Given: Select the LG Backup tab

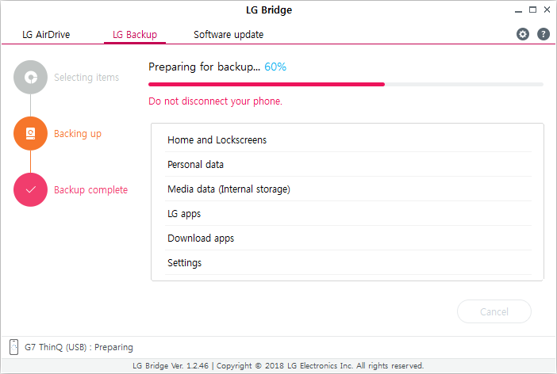Looking at the screenshot, I should 135,35.
